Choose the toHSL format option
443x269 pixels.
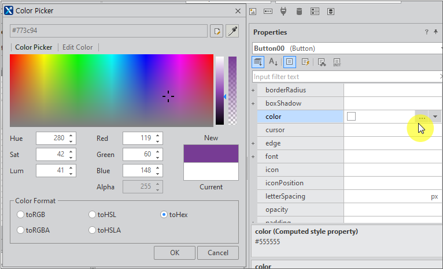click(x=93, y=215)
